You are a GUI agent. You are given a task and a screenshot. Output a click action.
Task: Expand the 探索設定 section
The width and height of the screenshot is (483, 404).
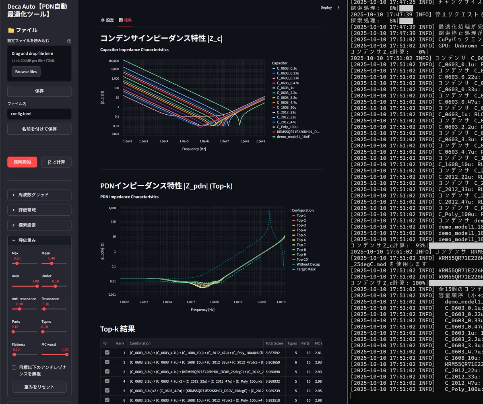[x=39, y=225]
